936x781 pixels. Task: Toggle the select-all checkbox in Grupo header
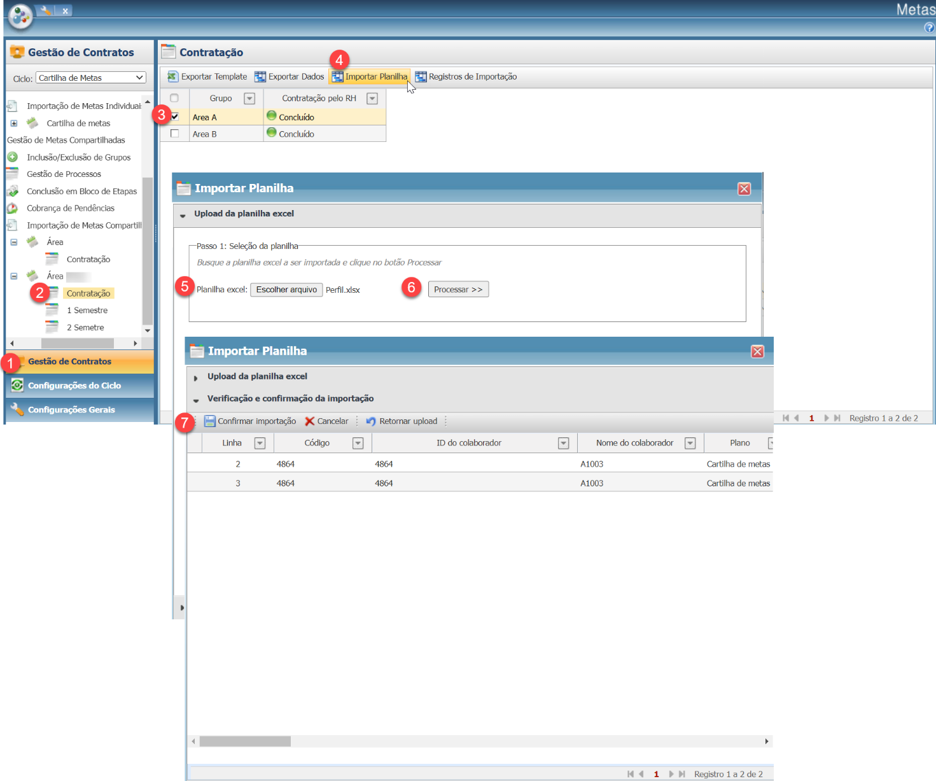tap(174, 98)
